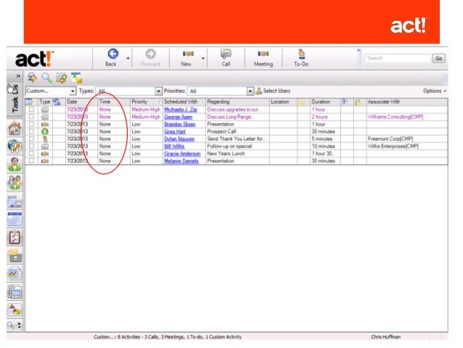Click the export list icon in the secondary toolbar

(76, 78)
